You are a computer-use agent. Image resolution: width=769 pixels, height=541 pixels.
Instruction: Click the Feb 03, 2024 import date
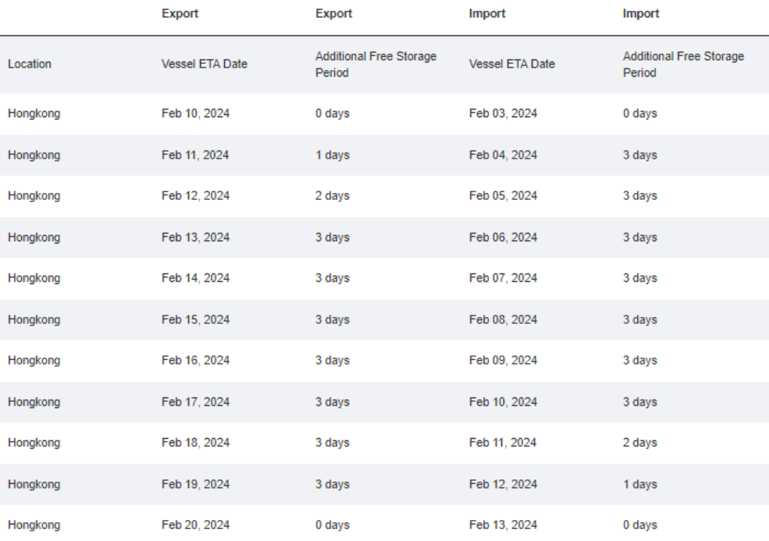point(503,114)
